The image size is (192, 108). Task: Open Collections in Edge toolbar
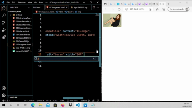click(164, 9)
